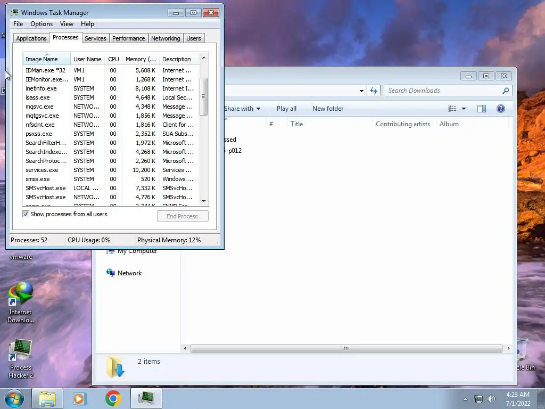The height and width of the screenshot is (409, 545).
Task: Click the volume speaker tray icon
Action: (x=491, y=399)
